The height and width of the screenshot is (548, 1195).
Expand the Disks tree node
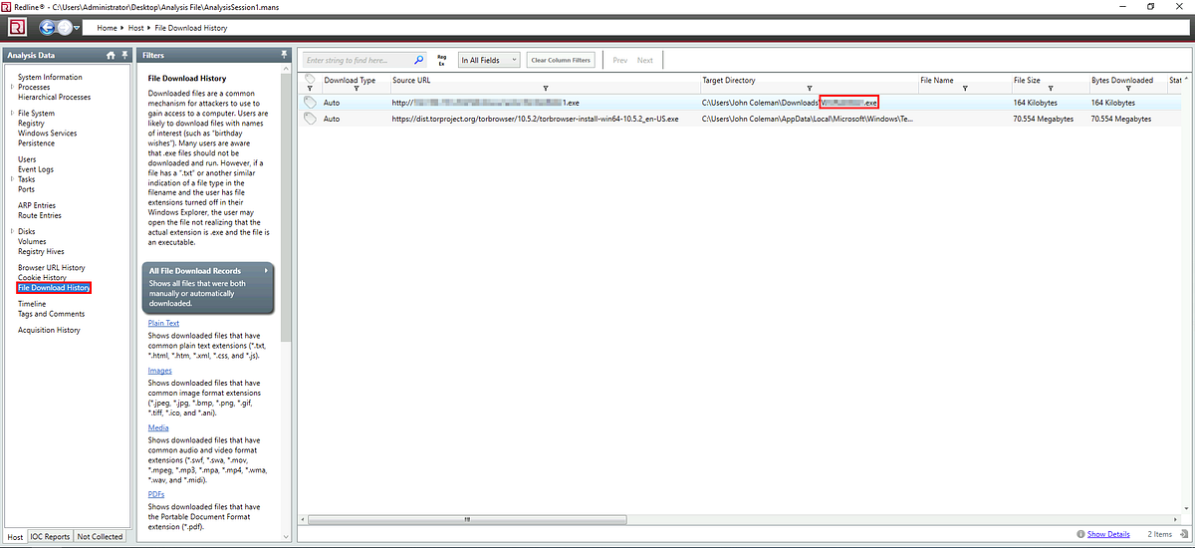point(12,231)
